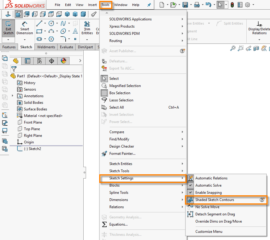This screenshot has height=240, width=270.
Task: Toggle Automatic Solve check mark
Action: (191, 185)
